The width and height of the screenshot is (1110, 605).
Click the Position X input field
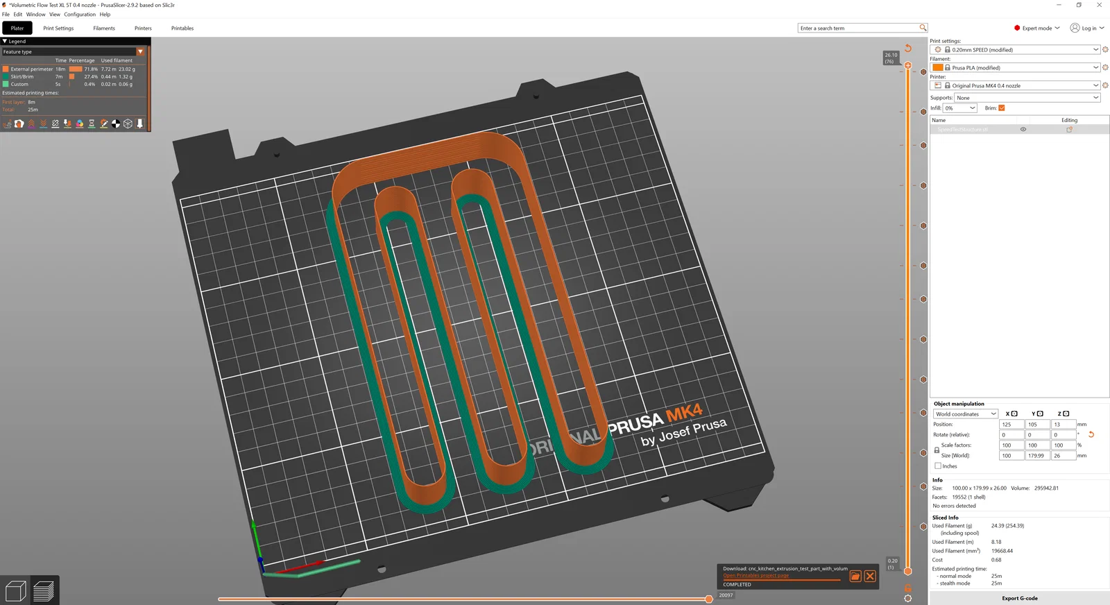[x=1011, y=425]
